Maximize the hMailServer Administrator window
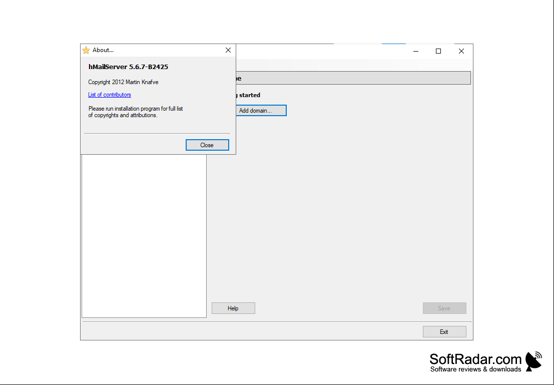This screenshot has height=385, width=554. coord(438,51)
